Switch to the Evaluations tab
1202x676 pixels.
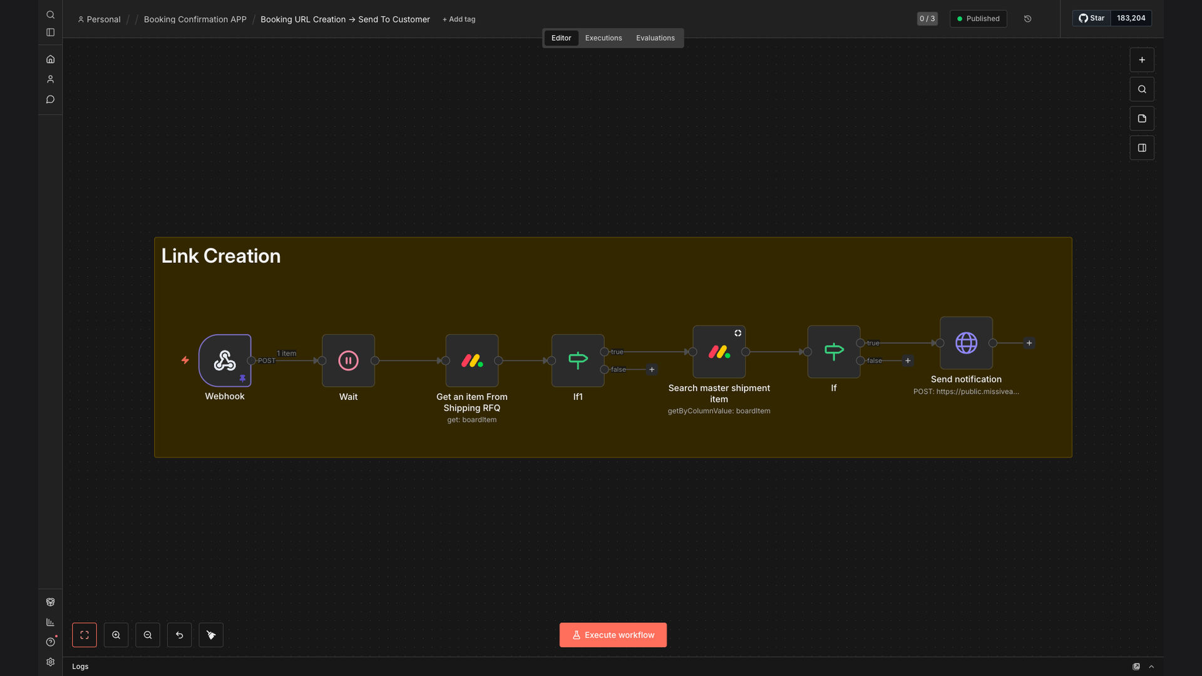(x=655, y=38)
